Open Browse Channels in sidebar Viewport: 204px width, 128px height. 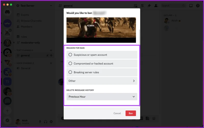(31, 21)
